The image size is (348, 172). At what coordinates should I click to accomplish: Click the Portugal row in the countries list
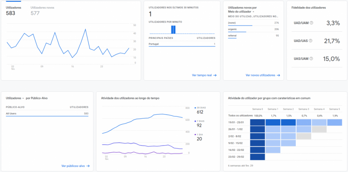182,44
